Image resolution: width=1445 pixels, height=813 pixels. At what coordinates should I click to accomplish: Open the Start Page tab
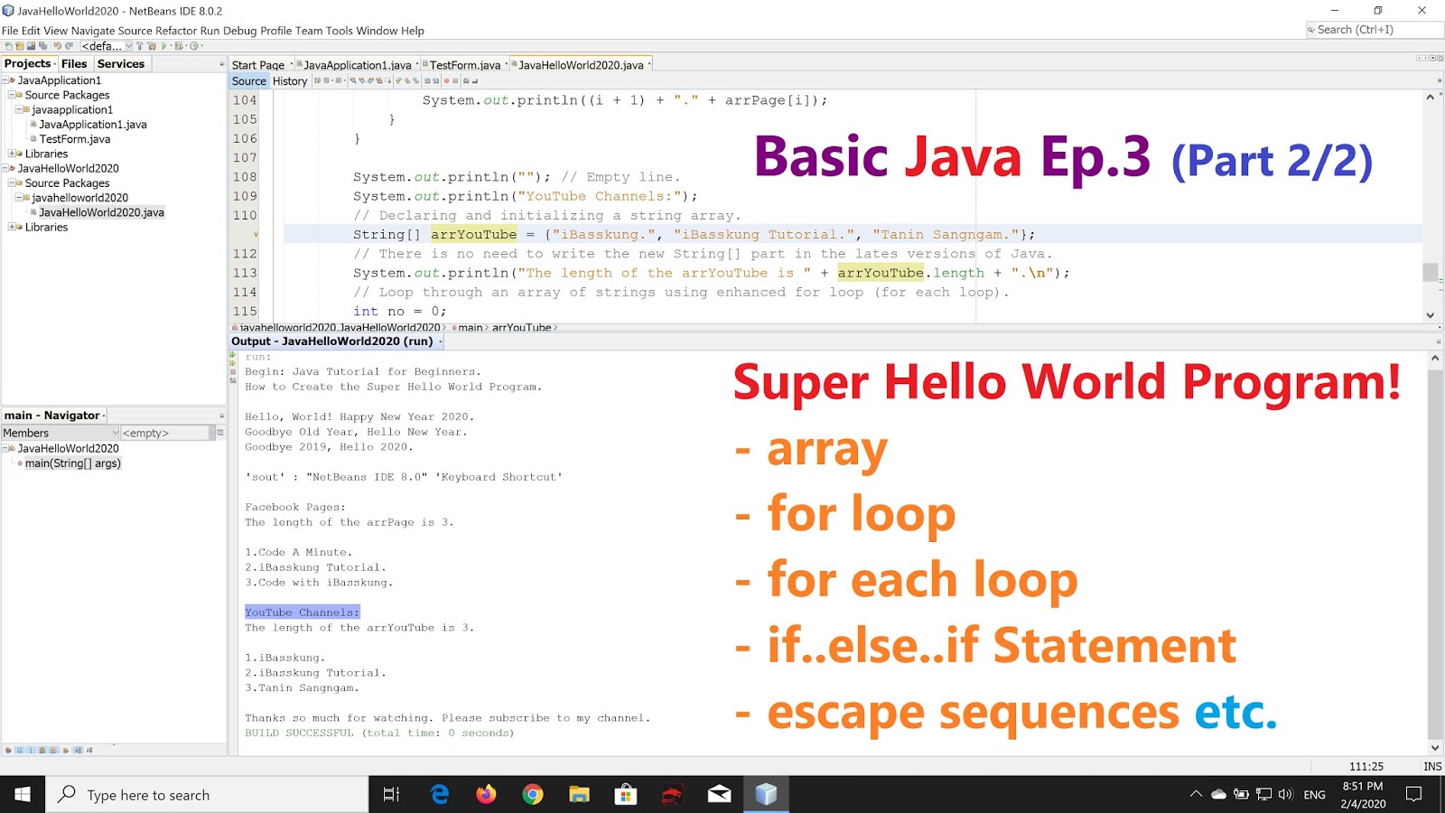click(x=258, y=65)
